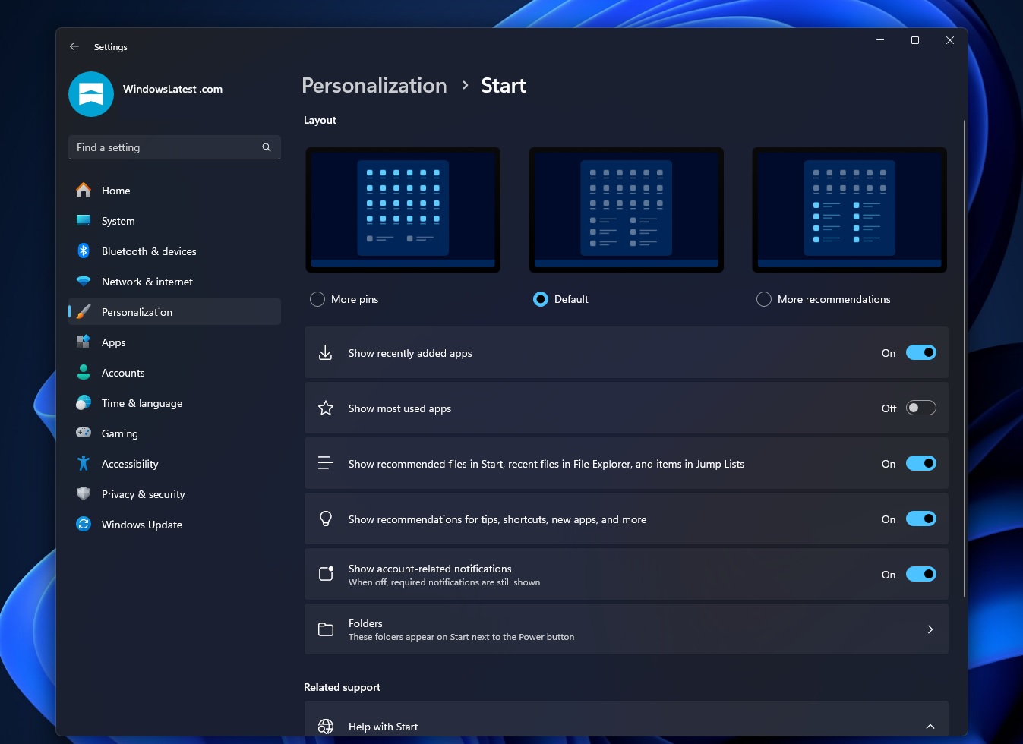Click the Accessibility figure icon
1023x744 pixels.
coord(84,463)
